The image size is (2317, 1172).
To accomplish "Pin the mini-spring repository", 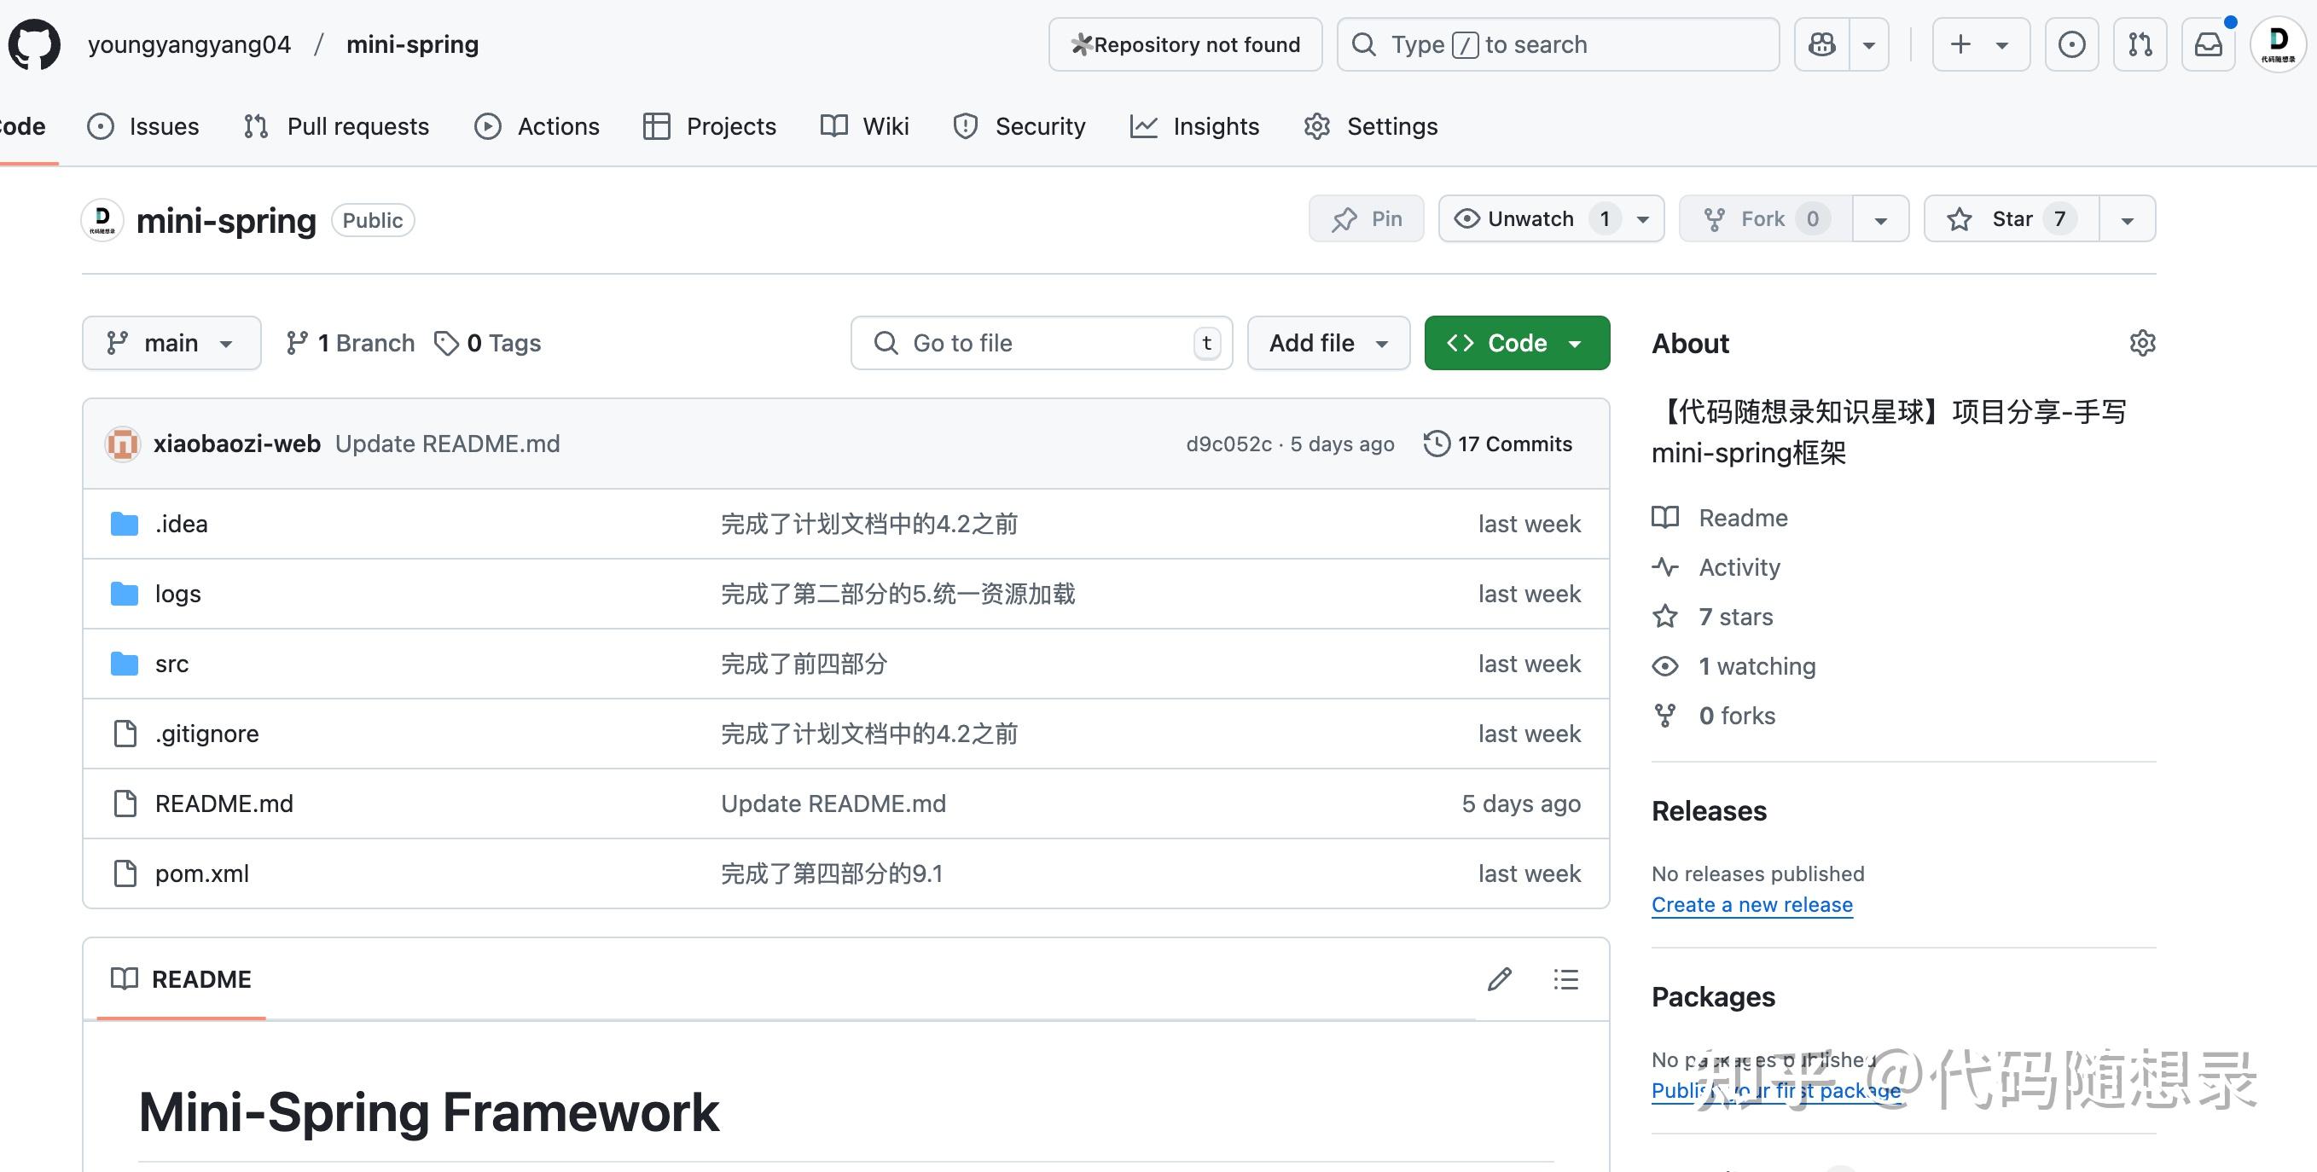I will (x=1367, y=218).
